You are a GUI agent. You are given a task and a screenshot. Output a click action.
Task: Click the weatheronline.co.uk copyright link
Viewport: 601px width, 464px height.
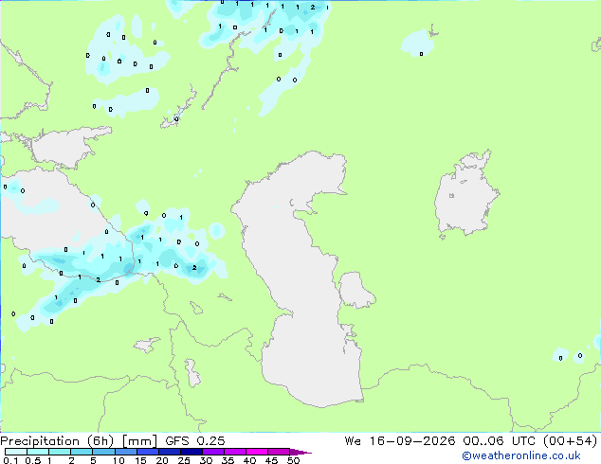click(520, 455)
